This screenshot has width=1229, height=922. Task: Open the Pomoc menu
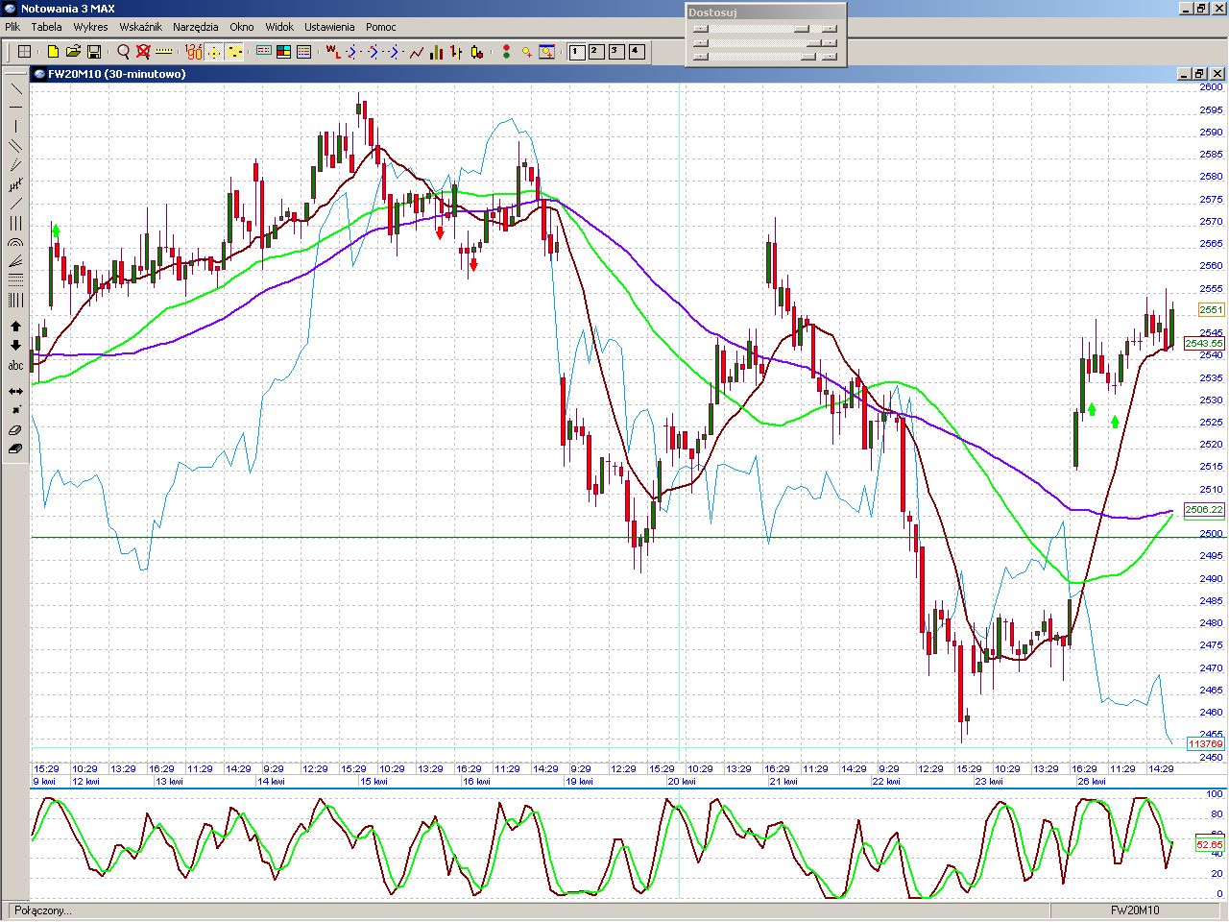pos(380,27)
